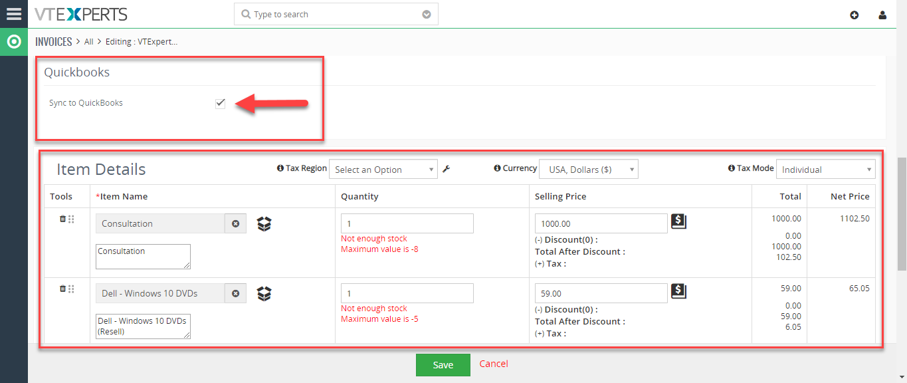Screen dimensions: 907x383
Task: Click the Tax Region info icon
Action: (x=280, y=168)
